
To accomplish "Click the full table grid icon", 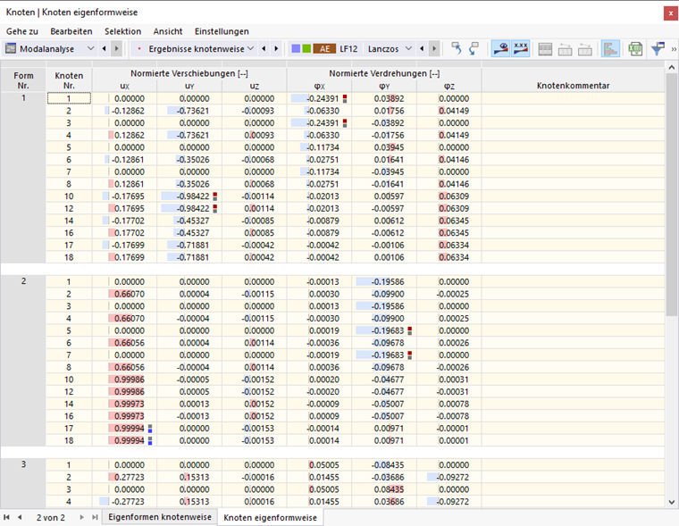I will tap(545, 49).
